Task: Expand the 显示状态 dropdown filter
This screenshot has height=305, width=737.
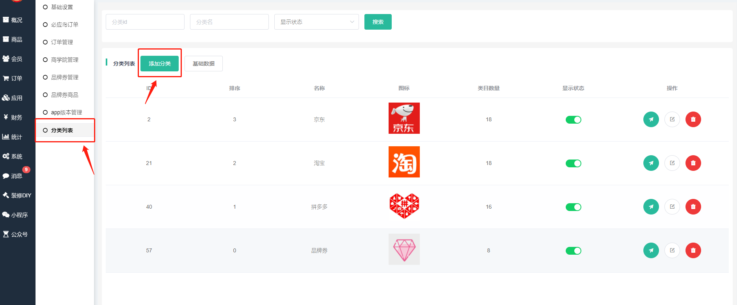Action: pos(316,22)
